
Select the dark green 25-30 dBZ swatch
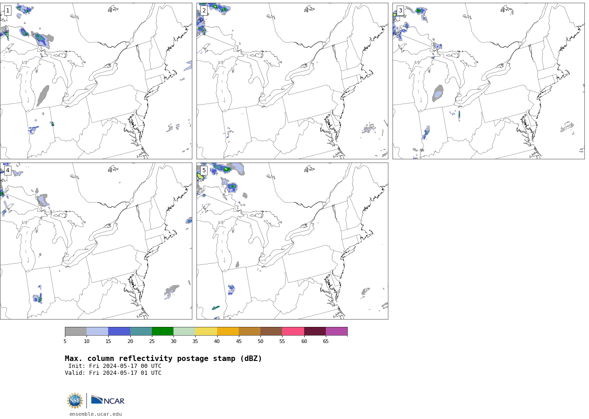coord(162,332)
